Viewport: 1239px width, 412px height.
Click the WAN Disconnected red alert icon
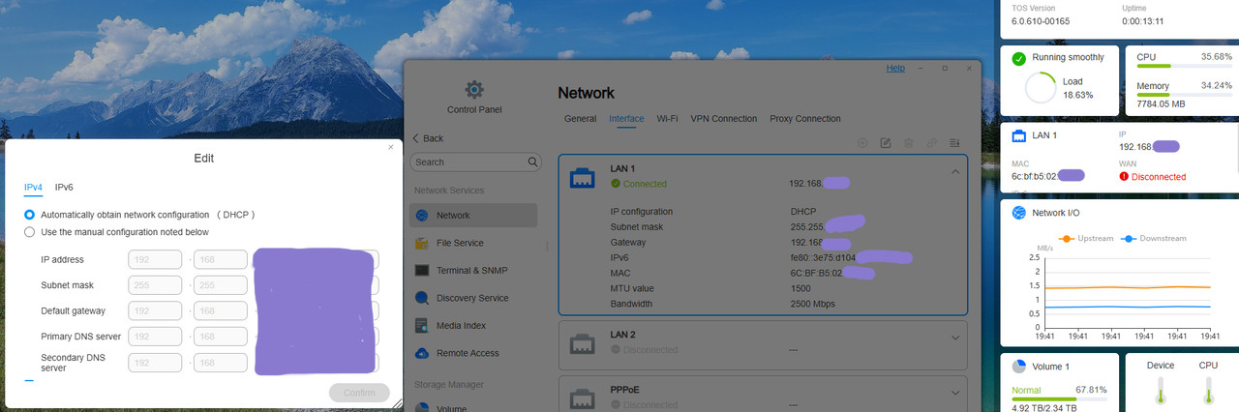[x=1124, y=177]
